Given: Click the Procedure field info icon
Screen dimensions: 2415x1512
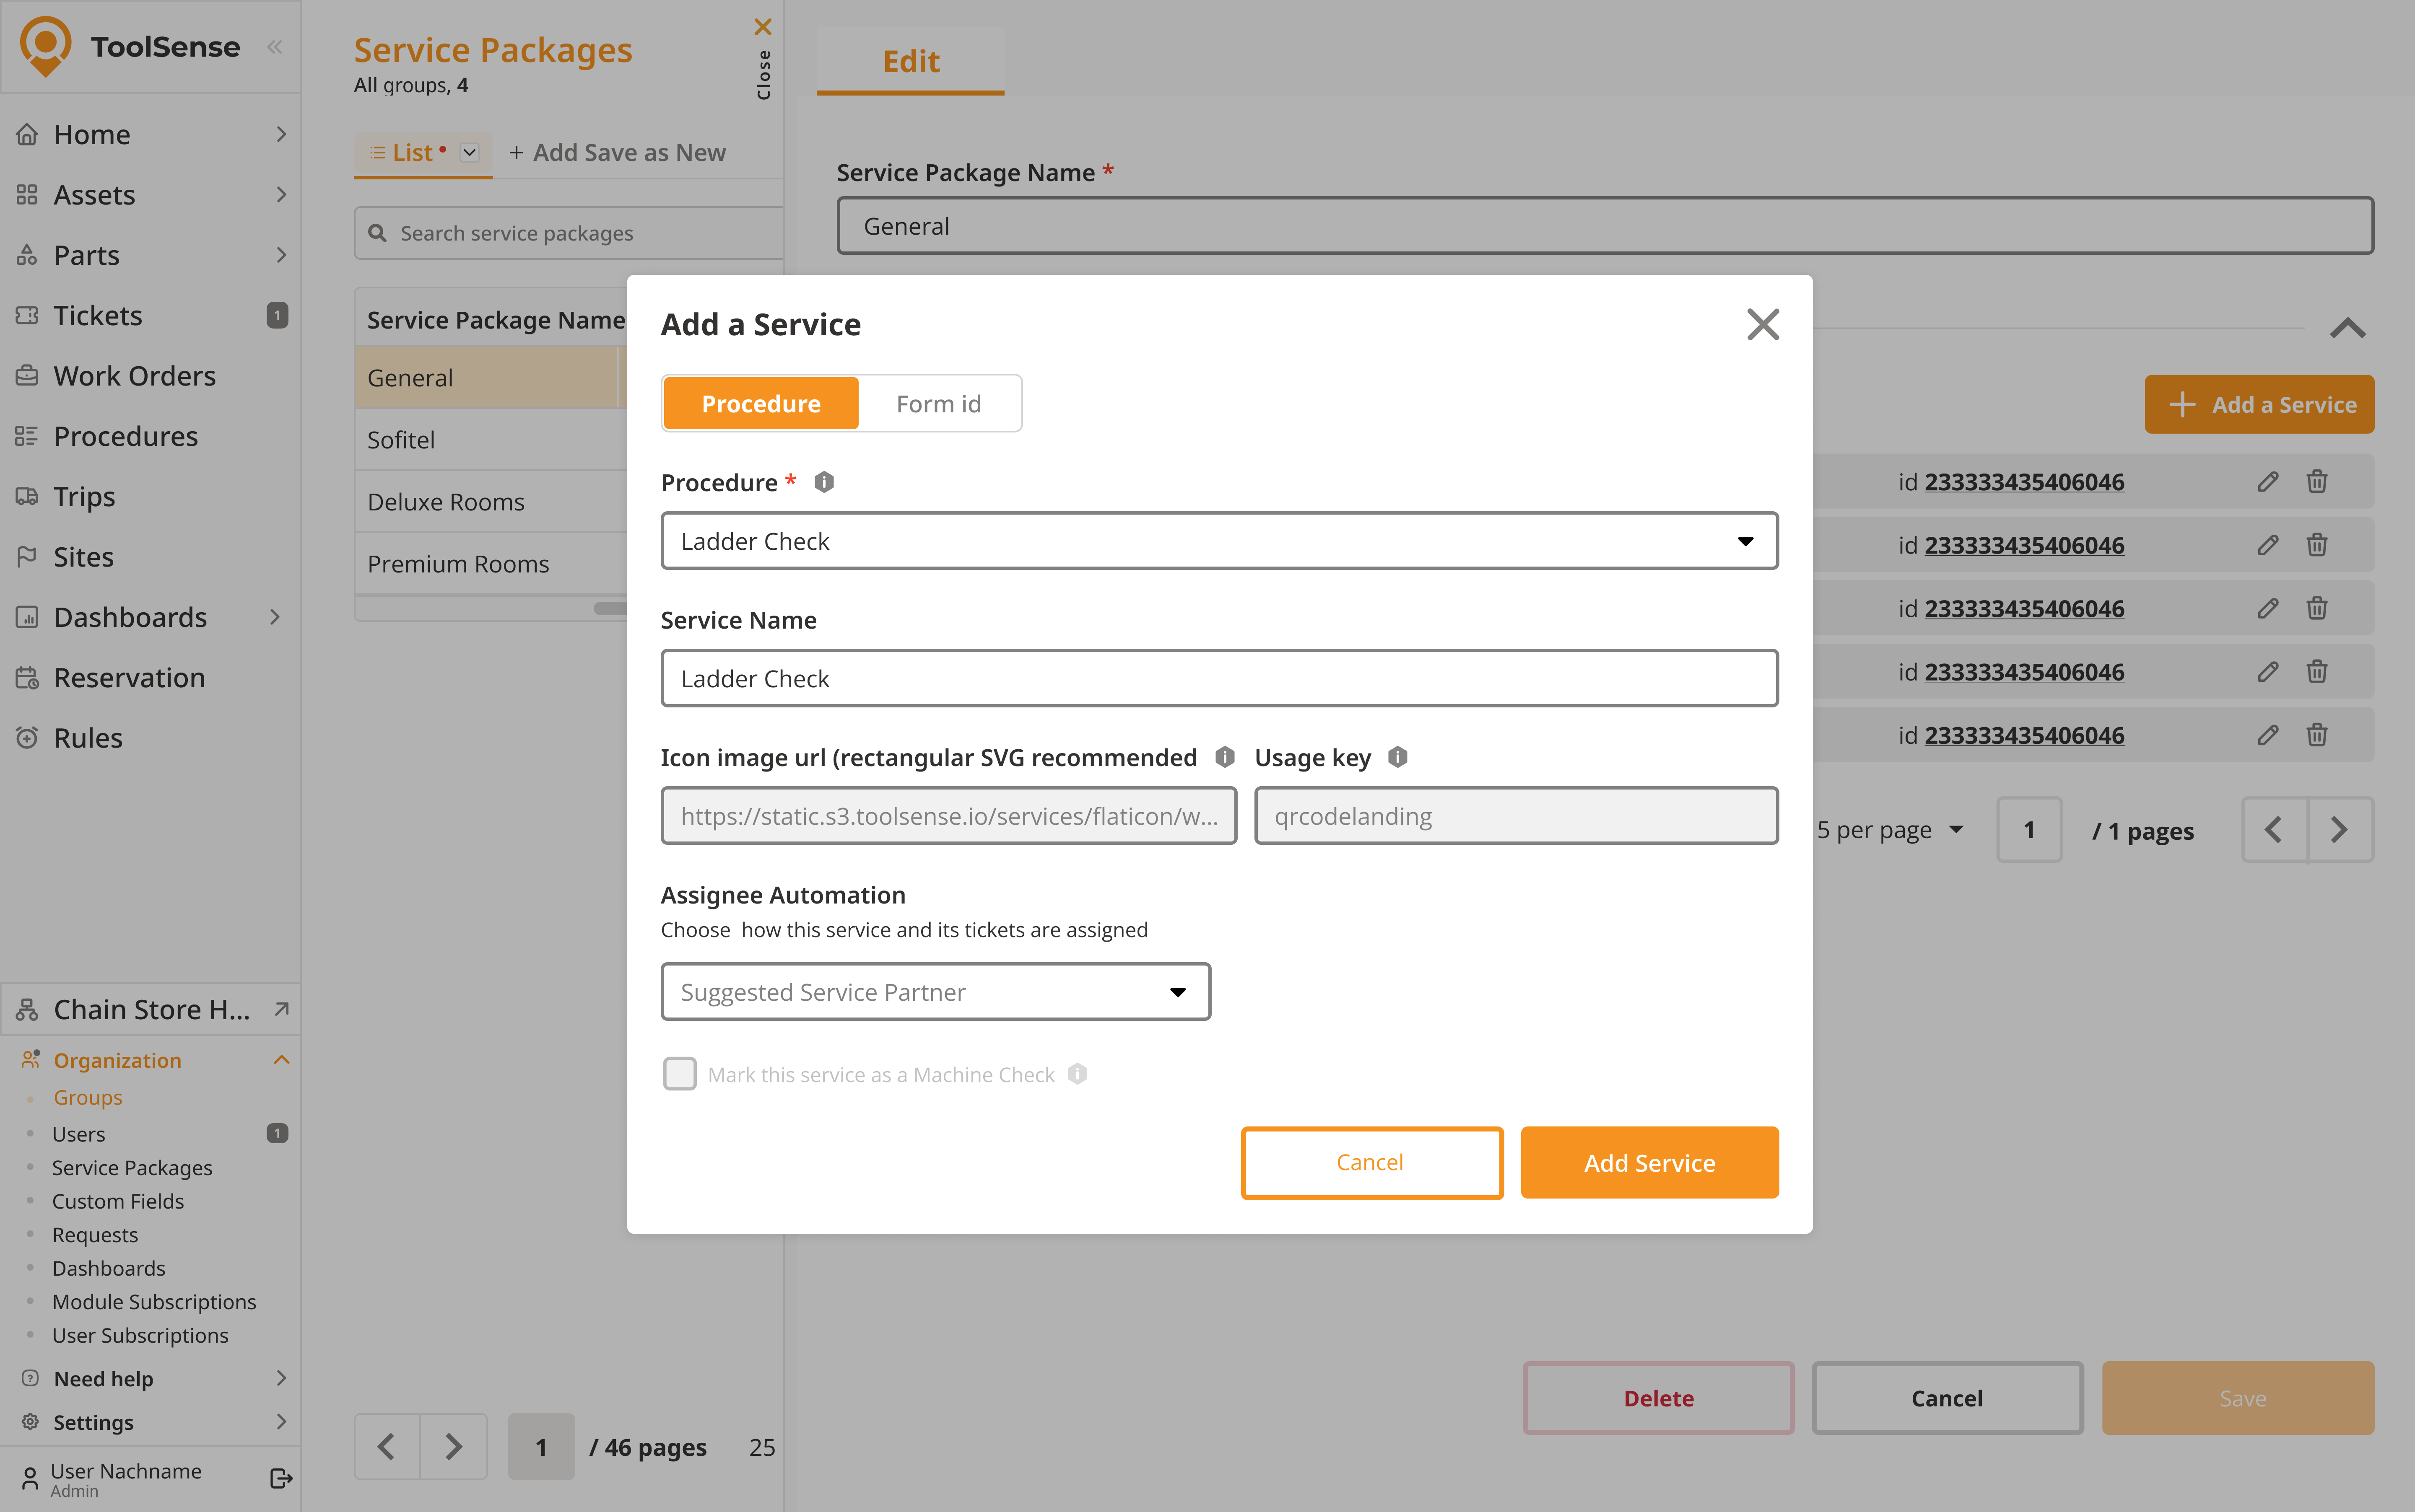Looking at the screenshot, I should tap(823, 482).
